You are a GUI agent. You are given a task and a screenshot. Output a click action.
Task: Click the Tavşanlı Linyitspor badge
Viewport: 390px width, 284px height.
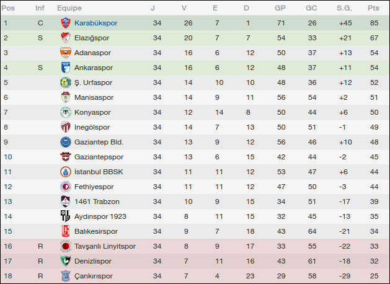click(65, 246)
